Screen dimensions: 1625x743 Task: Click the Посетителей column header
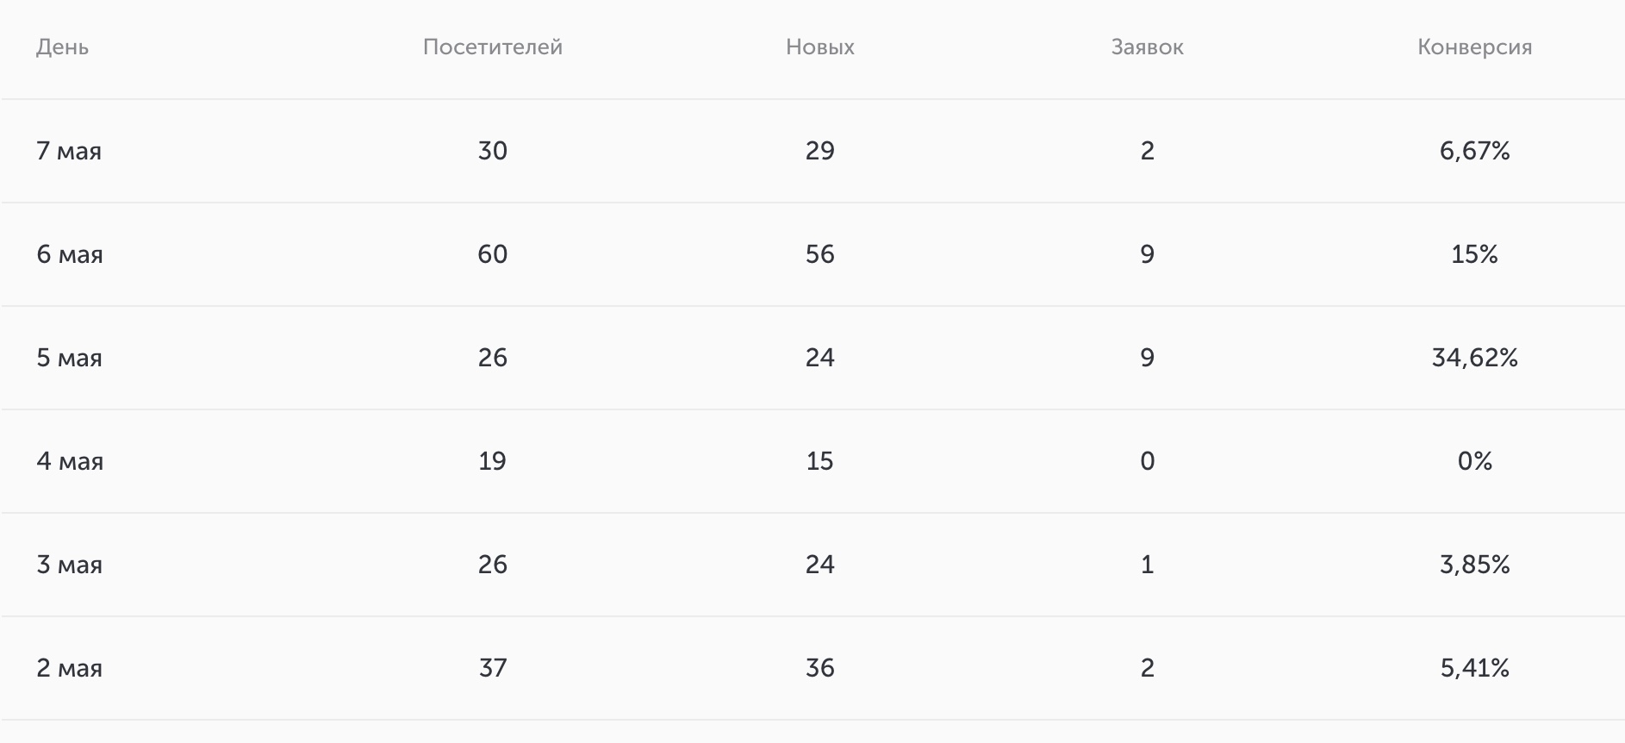493,47
